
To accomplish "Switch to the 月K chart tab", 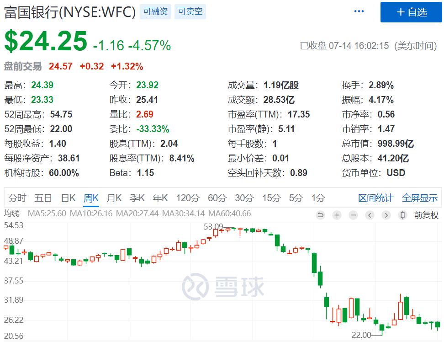I will click(114, 198).
